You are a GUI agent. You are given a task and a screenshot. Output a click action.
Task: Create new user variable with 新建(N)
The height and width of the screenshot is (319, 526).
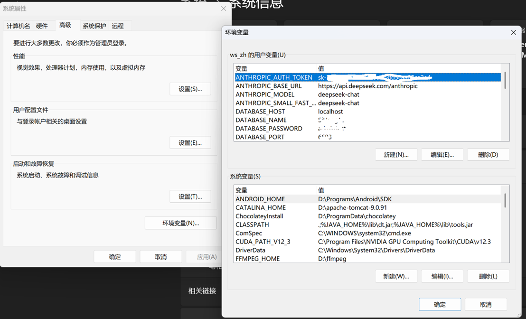pos(396,154)
